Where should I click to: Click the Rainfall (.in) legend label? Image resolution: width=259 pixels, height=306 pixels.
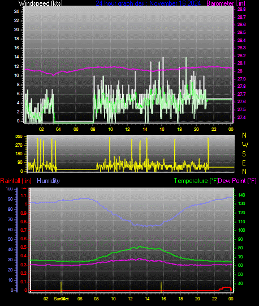pyautogui.click(x=16, y=181)
